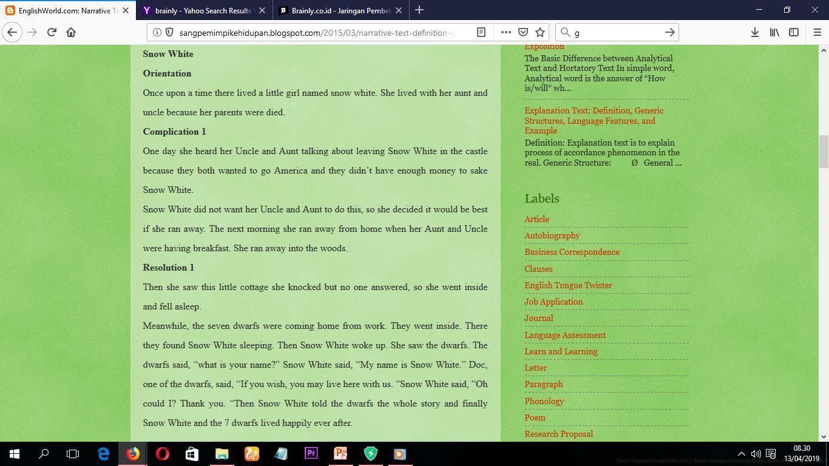
Task: Open the downloads panel
Action: point(754,32)
